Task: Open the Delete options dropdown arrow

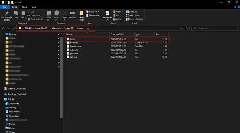Action: 64,20
